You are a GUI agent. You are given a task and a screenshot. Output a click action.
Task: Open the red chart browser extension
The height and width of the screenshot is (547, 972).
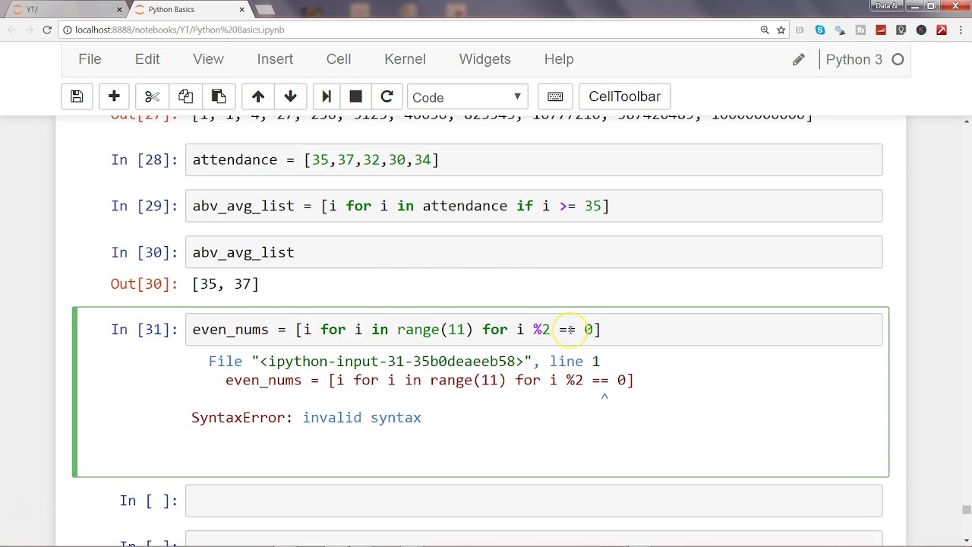(881, 30)
